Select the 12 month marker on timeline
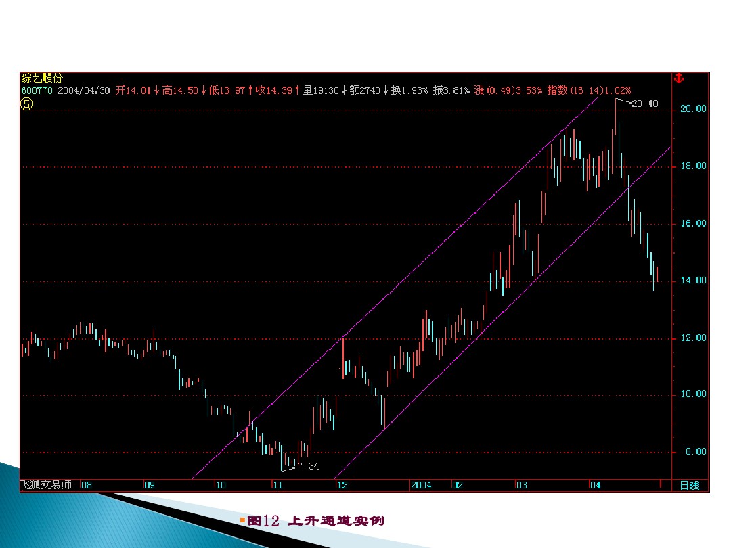 click(342, 485)
